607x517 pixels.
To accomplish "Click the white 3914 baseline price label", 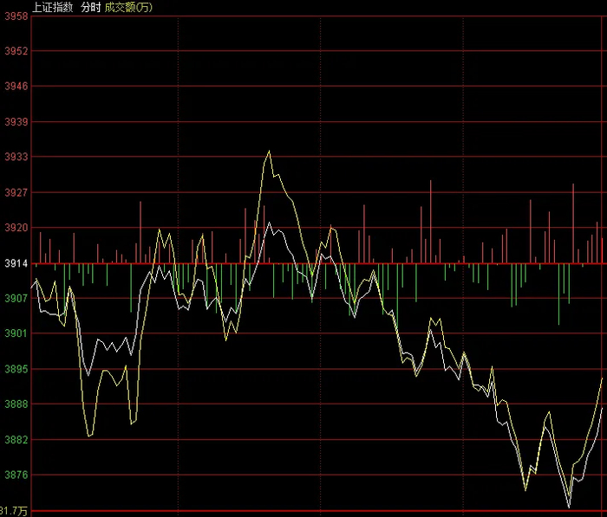I will tap(16, 263).
